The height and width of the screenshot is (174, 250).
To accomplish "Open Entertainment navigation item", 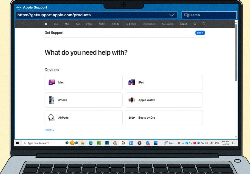I will coord(149,24).
